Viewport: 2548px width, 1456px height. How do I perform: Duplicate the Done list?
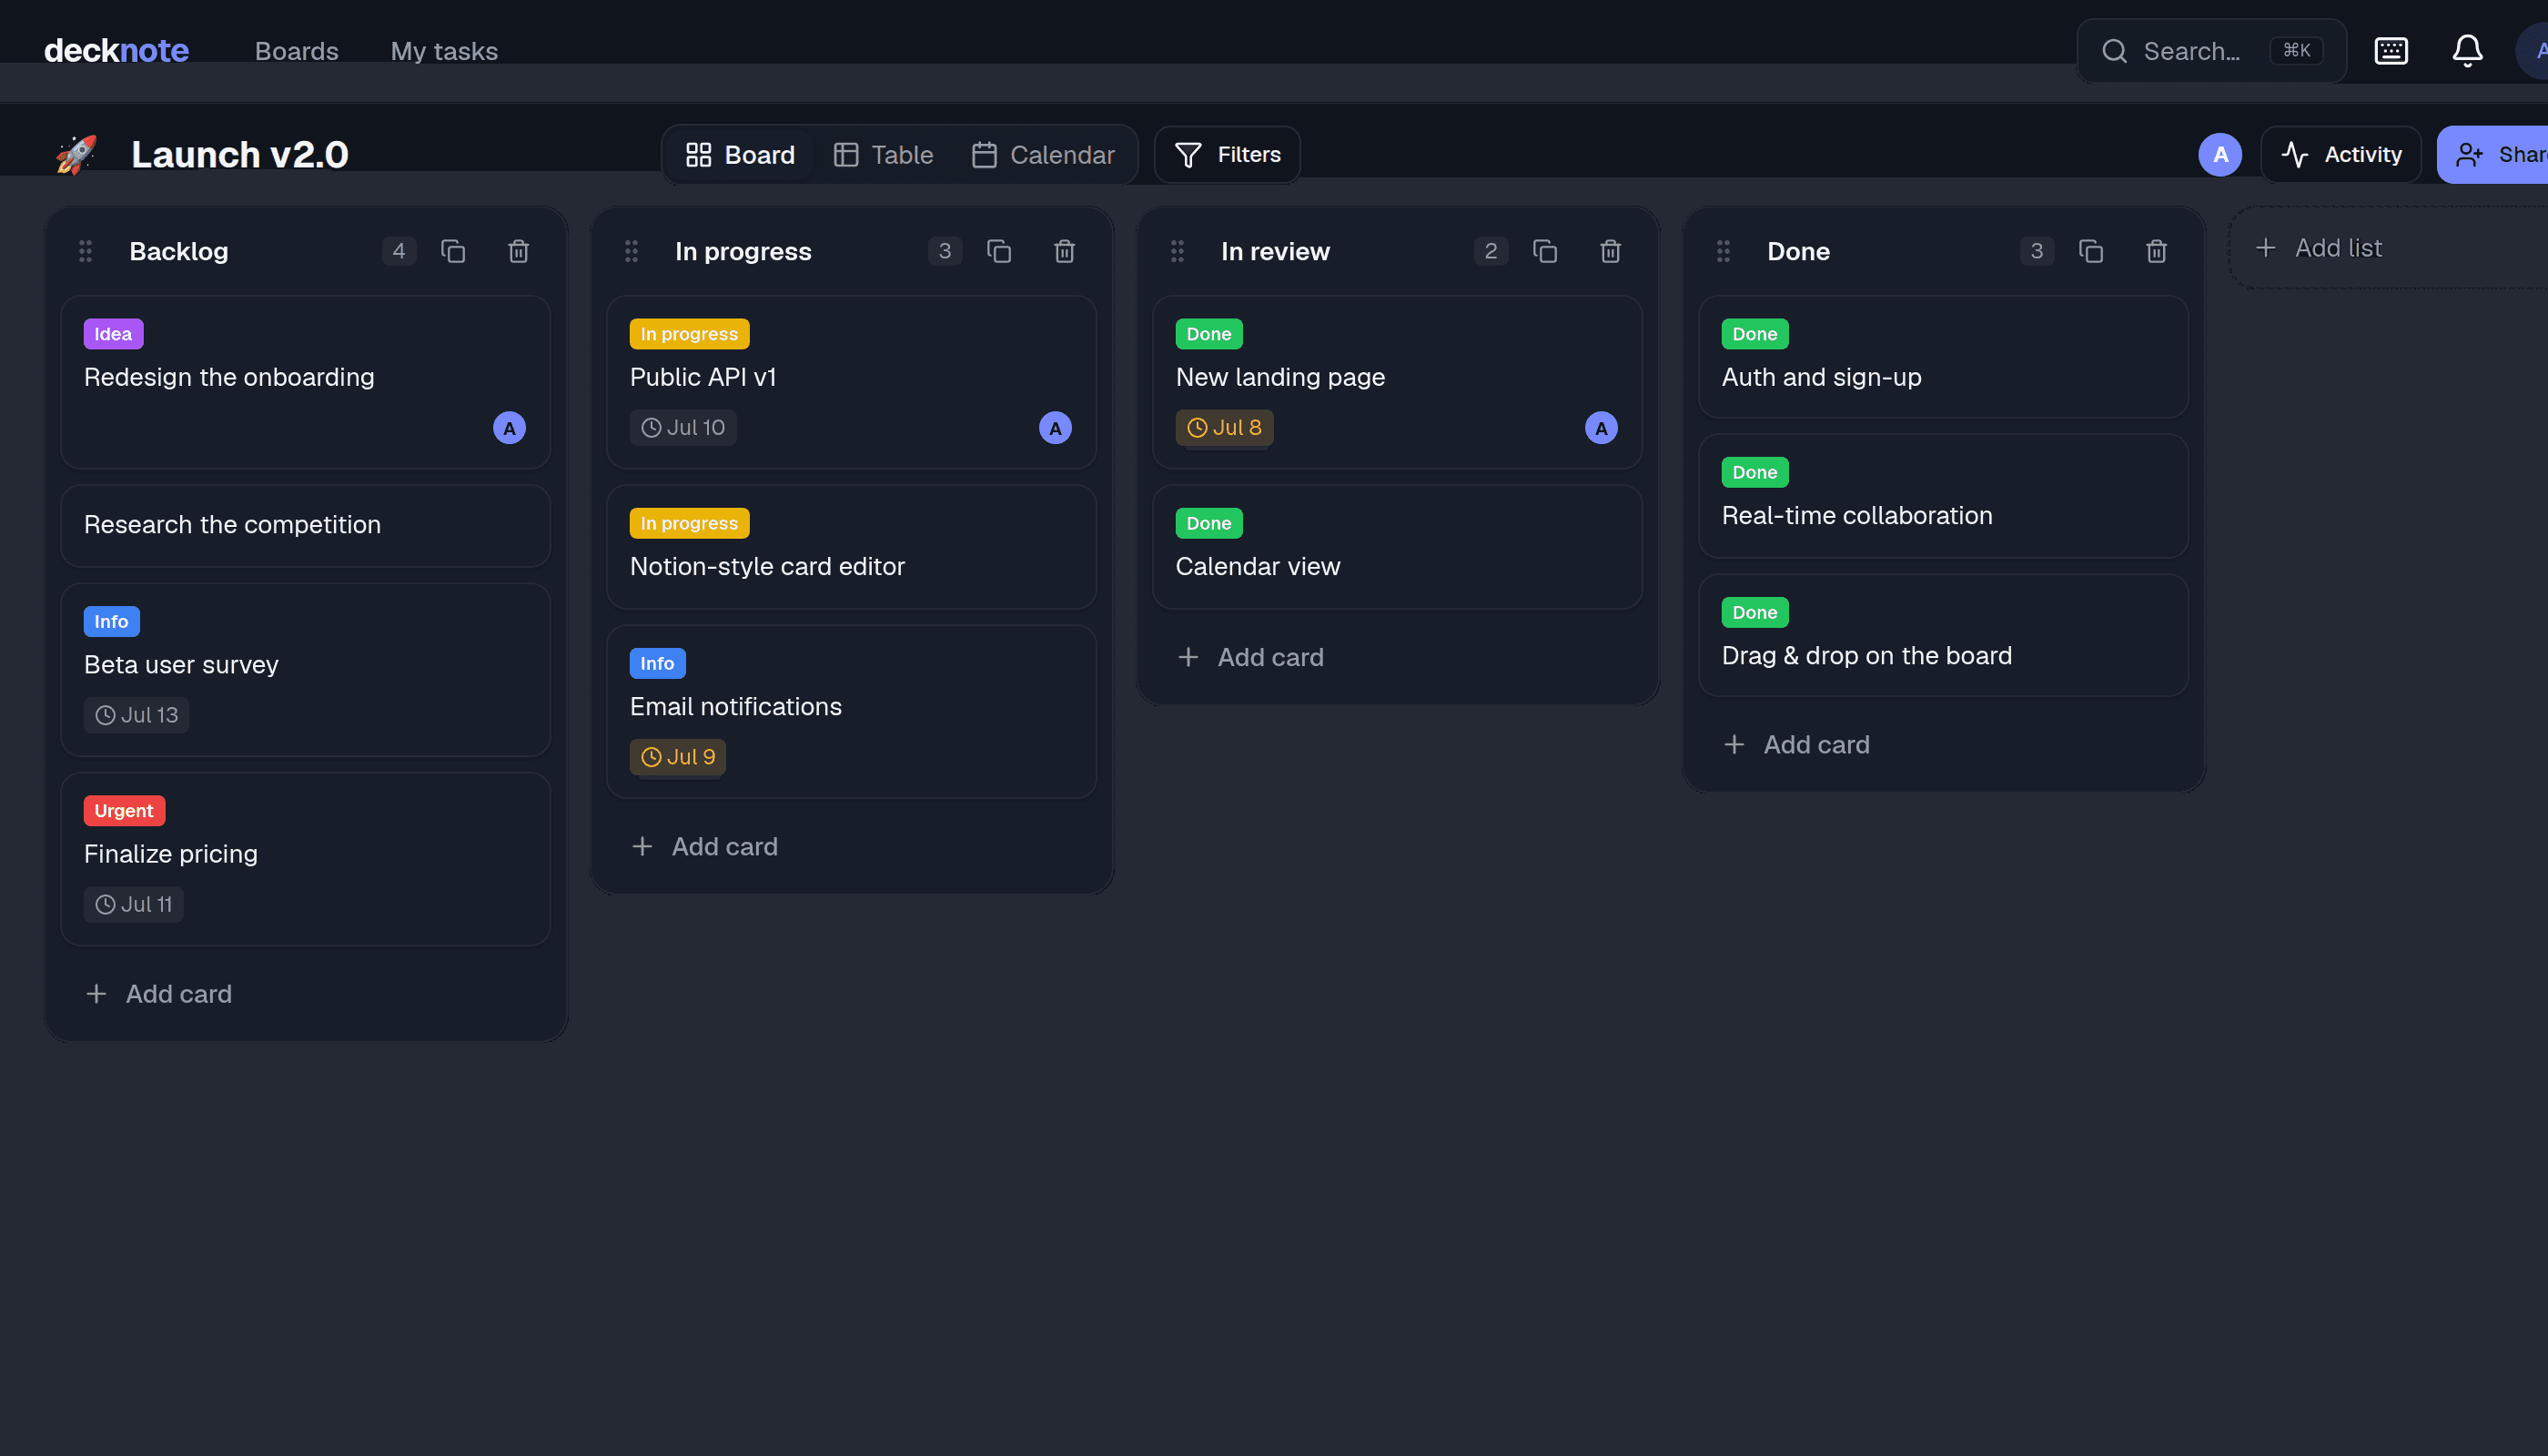(2091, 251)
